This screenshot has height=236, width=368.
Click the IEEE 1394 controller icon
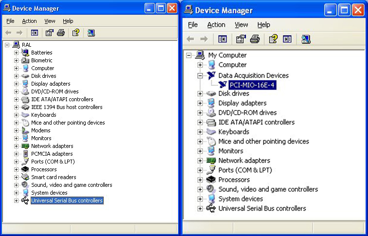25,107
